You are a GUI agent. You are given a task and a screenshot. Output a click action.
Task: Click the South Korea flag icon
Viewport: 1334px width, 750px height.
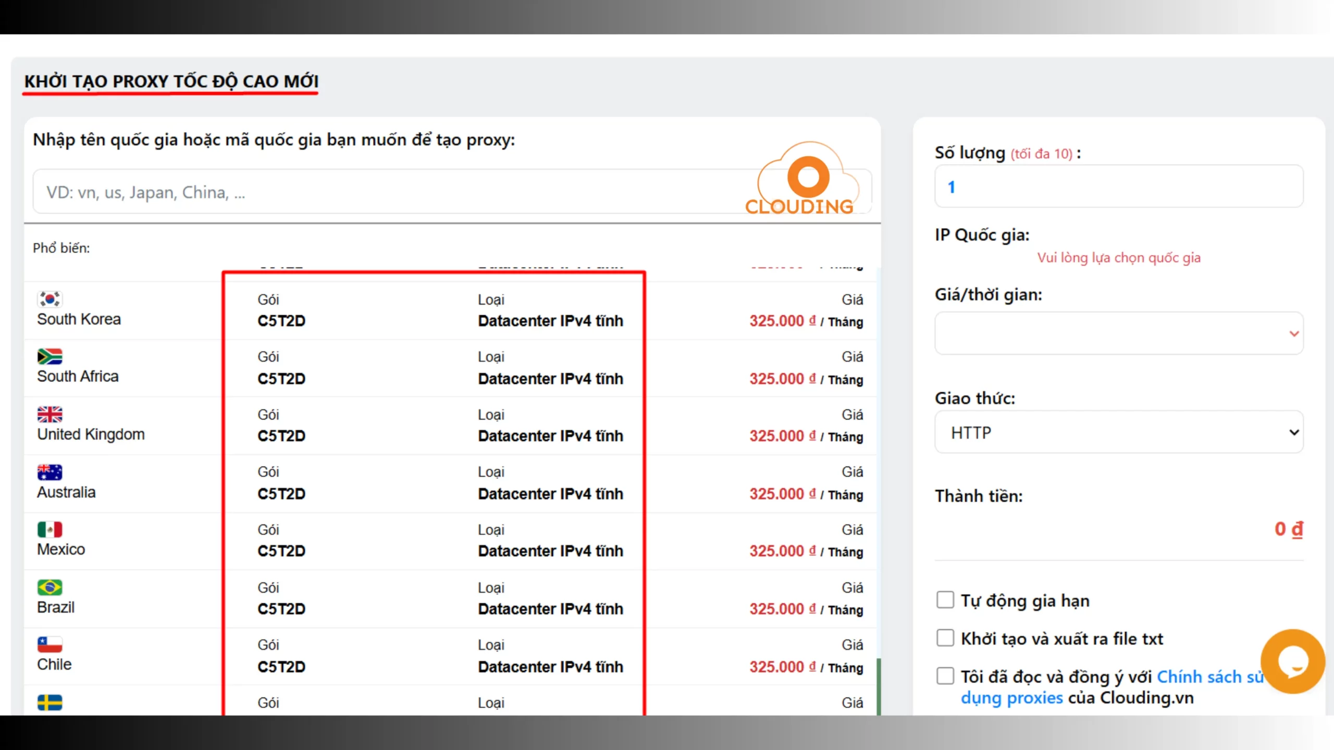pyautogui.click(x=50, y=299)
